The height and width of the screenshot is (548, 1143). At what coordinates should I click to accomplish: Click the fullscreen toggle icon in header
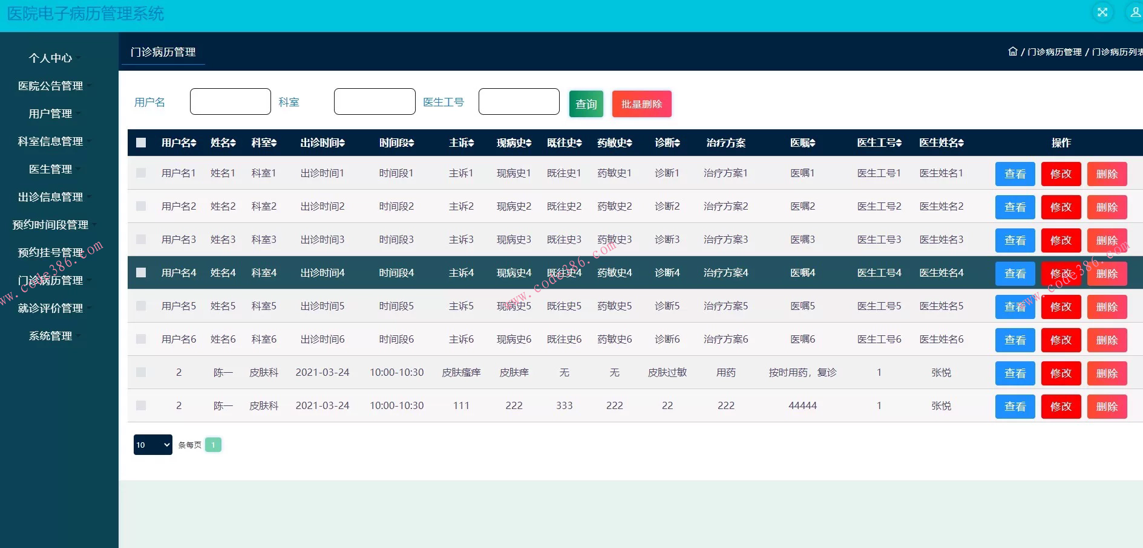click(x=1102, y=12)
